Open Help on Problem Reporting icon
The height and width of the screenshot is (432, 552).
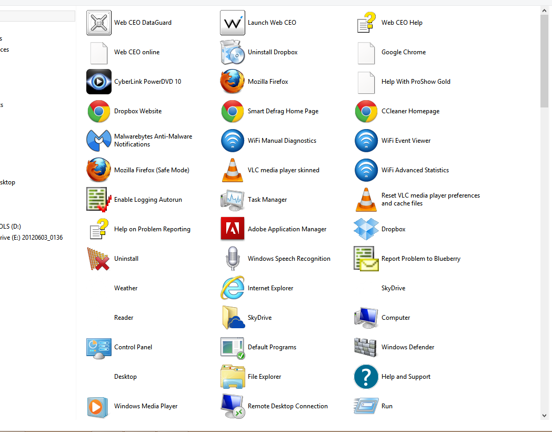[x=99, y=229]
